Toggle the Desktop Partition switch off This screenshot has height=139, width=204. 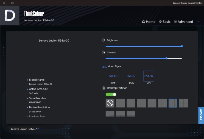click(111, 94)
